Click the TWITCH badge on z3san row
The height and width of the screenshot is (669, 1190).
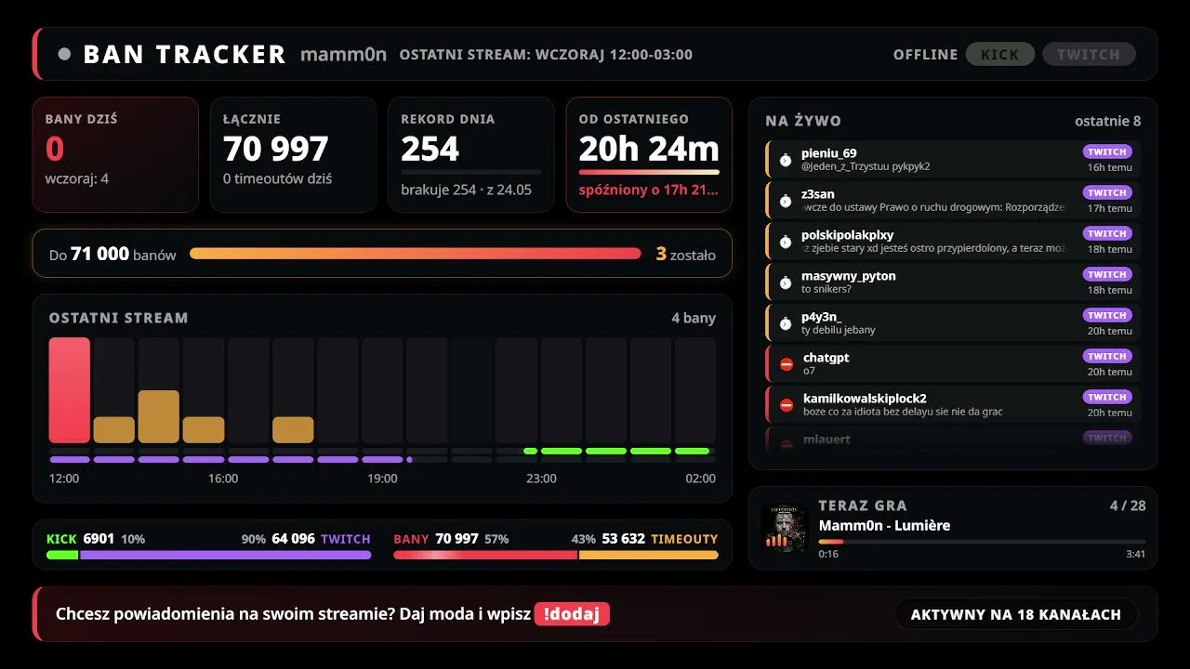click(x=1107, y=192)
